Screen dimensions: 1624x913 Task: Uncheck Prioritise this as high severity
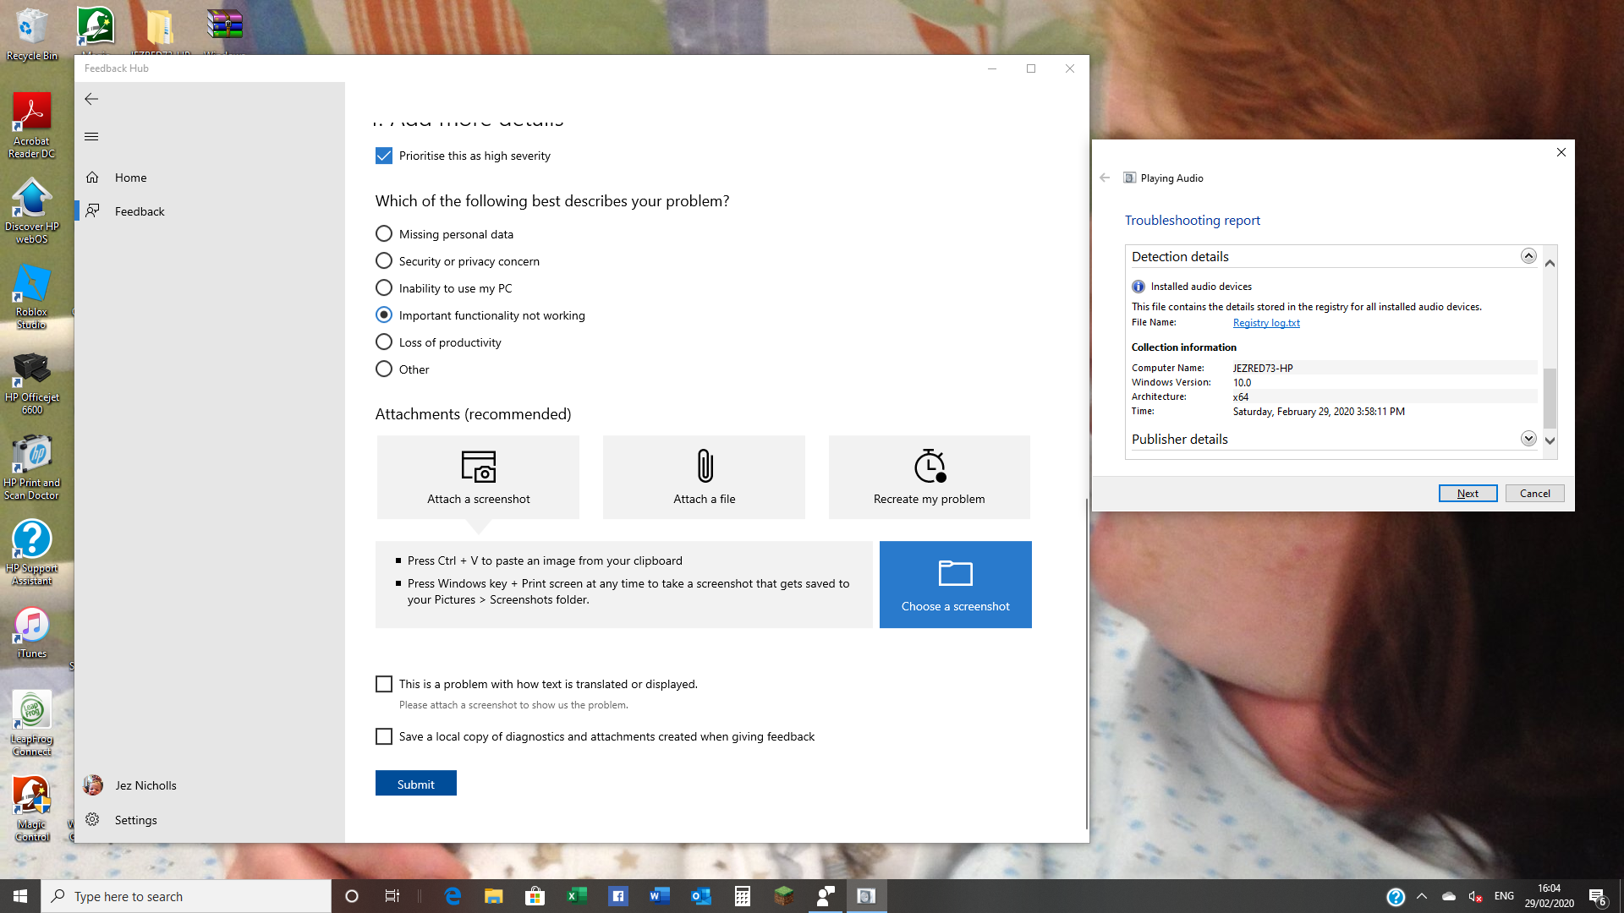tap(384, 156)
